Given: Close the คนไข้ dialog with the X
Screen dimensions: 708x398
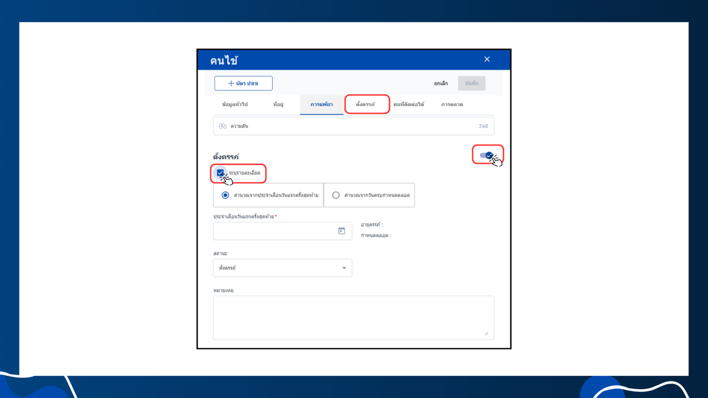Looking at the screenshot, I should click(487, 59).
